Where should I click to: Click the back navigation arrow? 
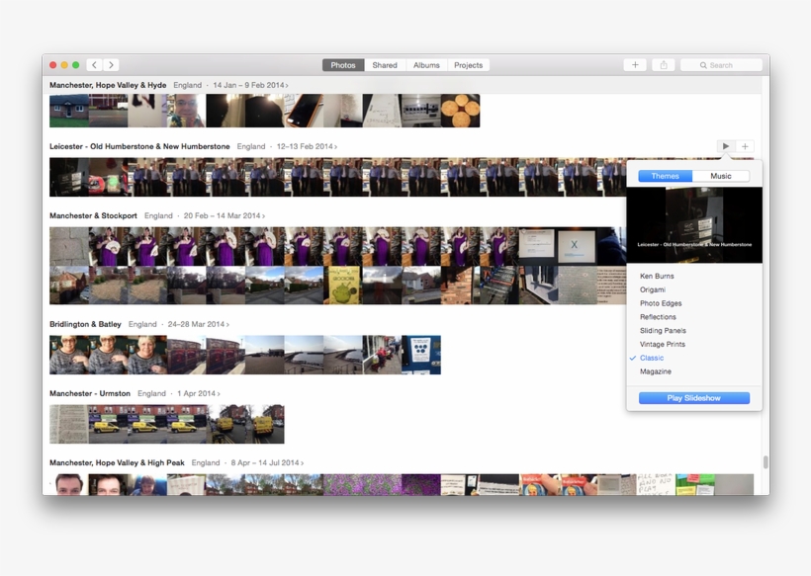[94, 64]
